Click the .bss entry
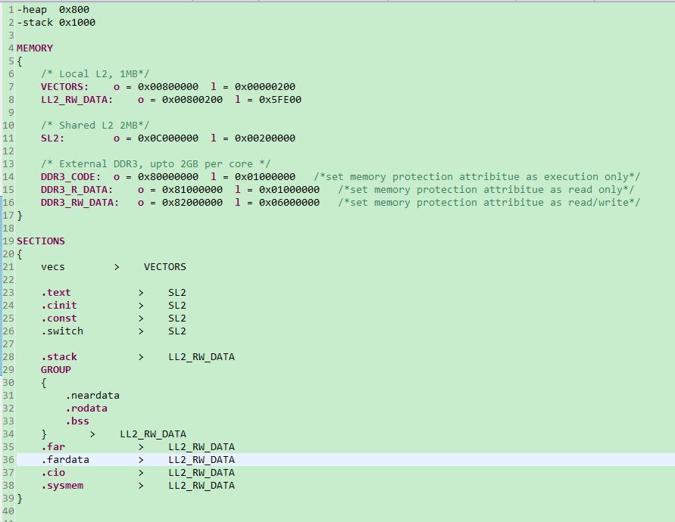The image size is (675, 522). (77, 421)
